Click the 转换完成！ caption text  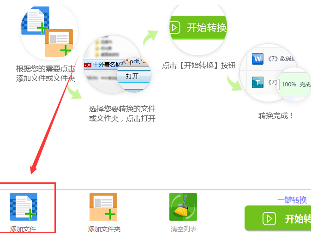276,115
